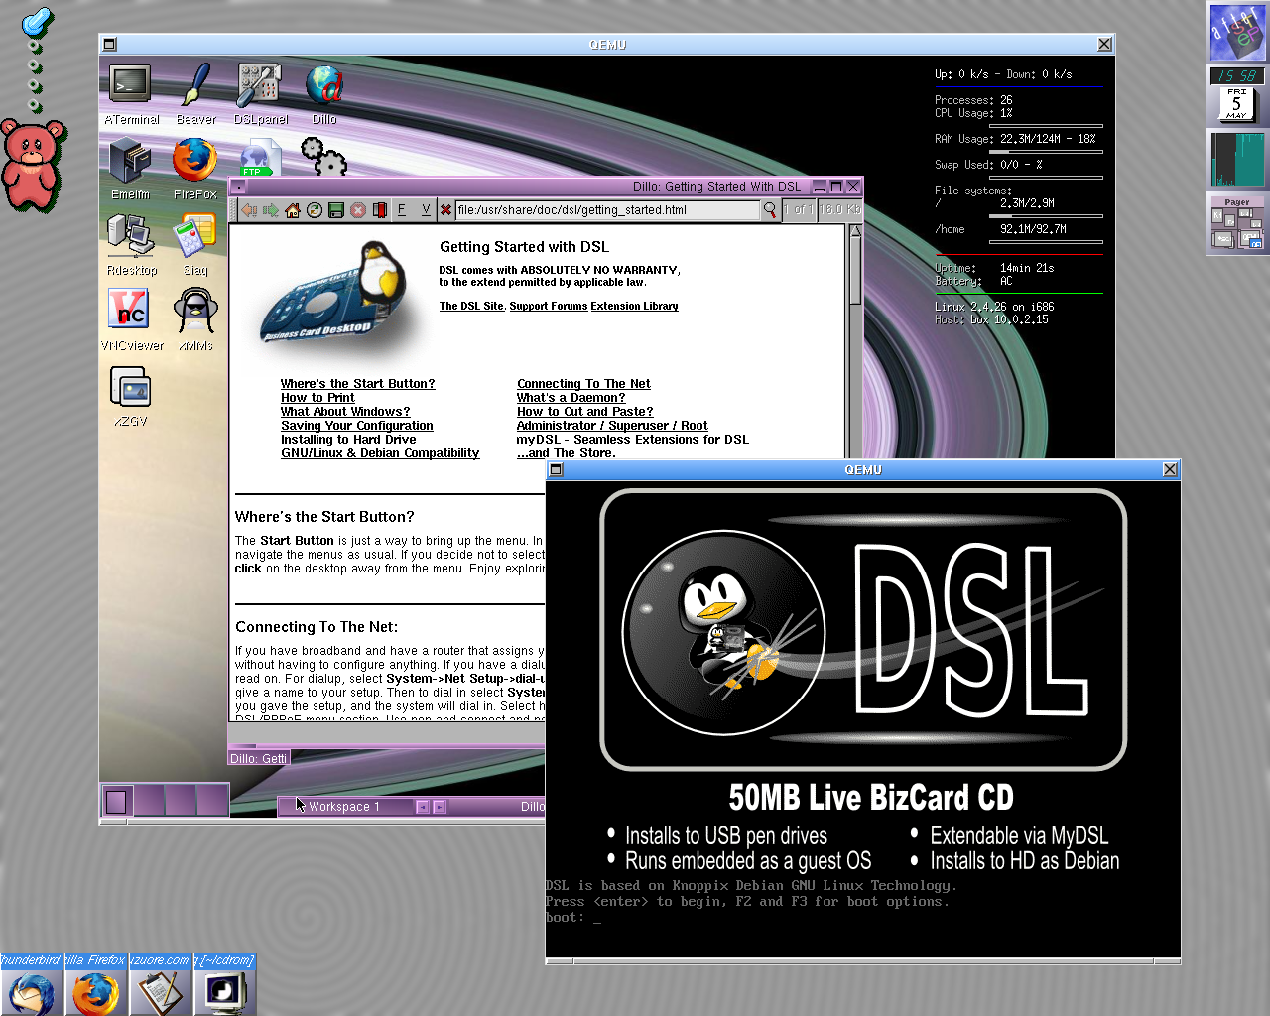Click the clipboard launcher icon at the bottom
The width and height of the screenshot is (1270, 1016).
[160, 992]
